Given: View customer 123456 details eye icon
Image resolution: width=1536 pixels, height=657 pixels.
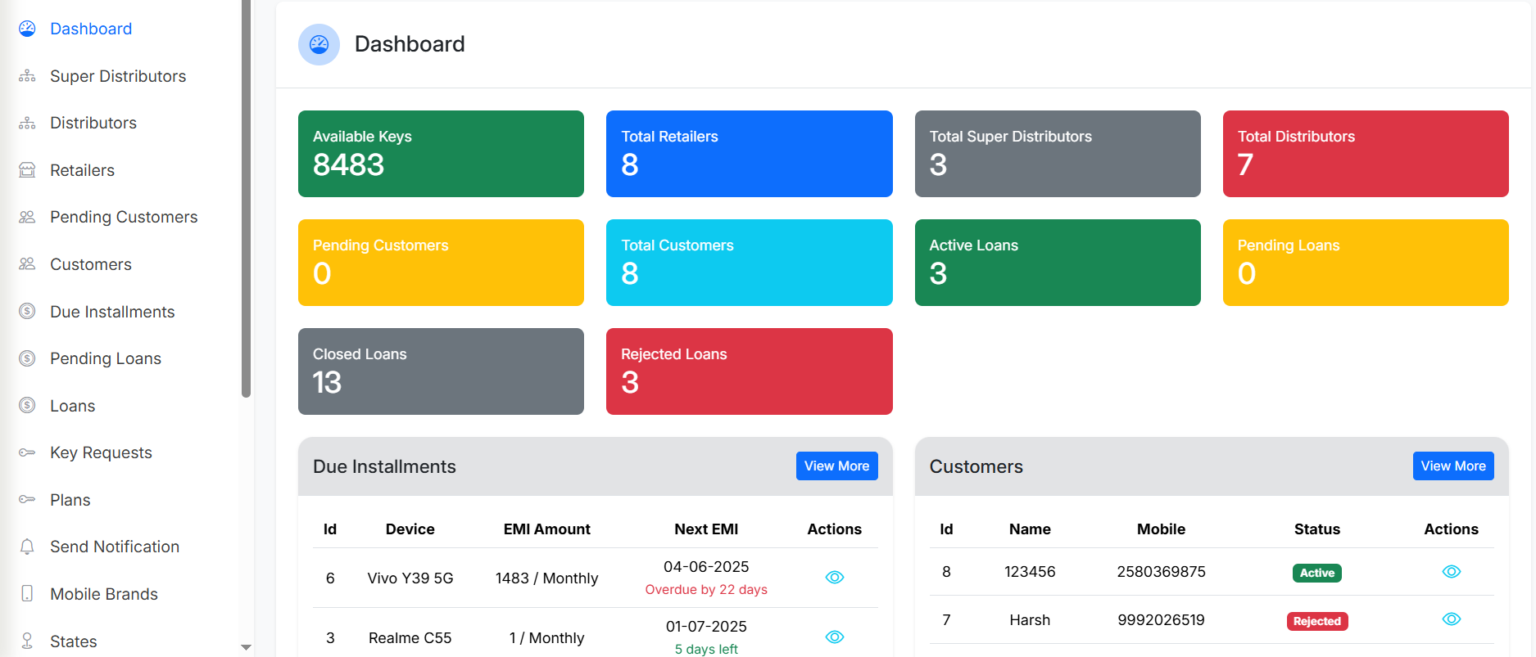Looking at the screenshot, I should (x=1452, y=572).
